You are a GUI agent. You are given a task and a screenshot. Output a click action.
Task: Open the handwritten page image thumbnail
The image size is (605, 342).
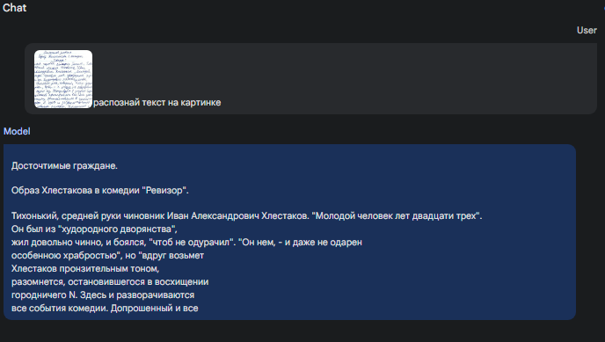coord(63,78)
